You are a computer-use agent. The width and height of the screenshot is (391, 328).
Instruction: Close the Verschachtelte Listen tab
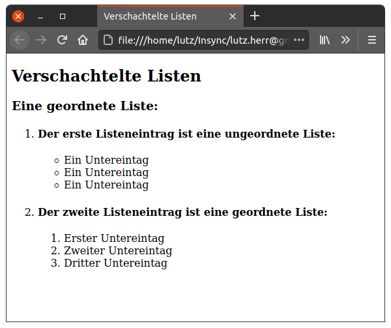coord(233,16)
